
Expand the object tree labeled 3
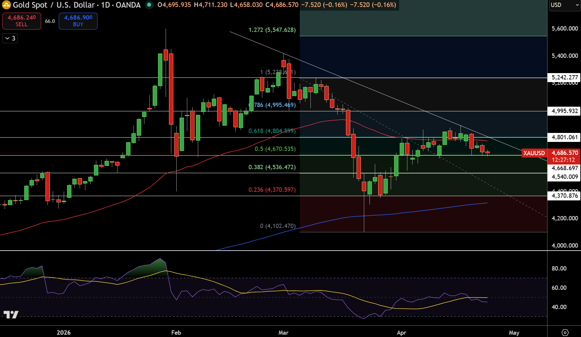(x=9, y=38)
